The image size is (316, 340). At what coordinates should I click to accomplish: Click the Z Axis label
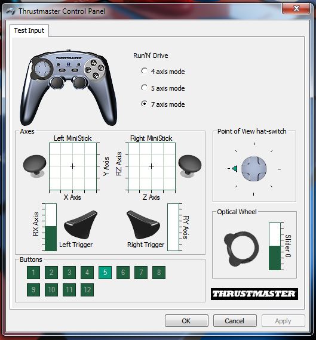pos(151,197)
